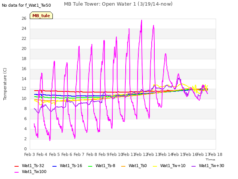238x179 pixels.
Task: Click the yellow Wat1_Tw+10 legend swatch
Action: [x=155, y=166]
